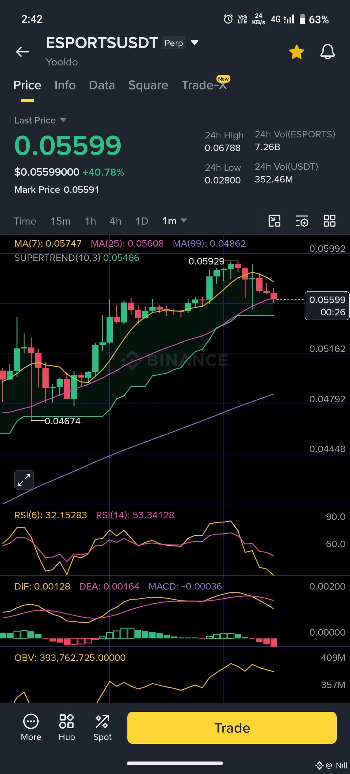Tap the MA(7) indicator value
This screenshot has width=350, height=774.
(48, 243)
